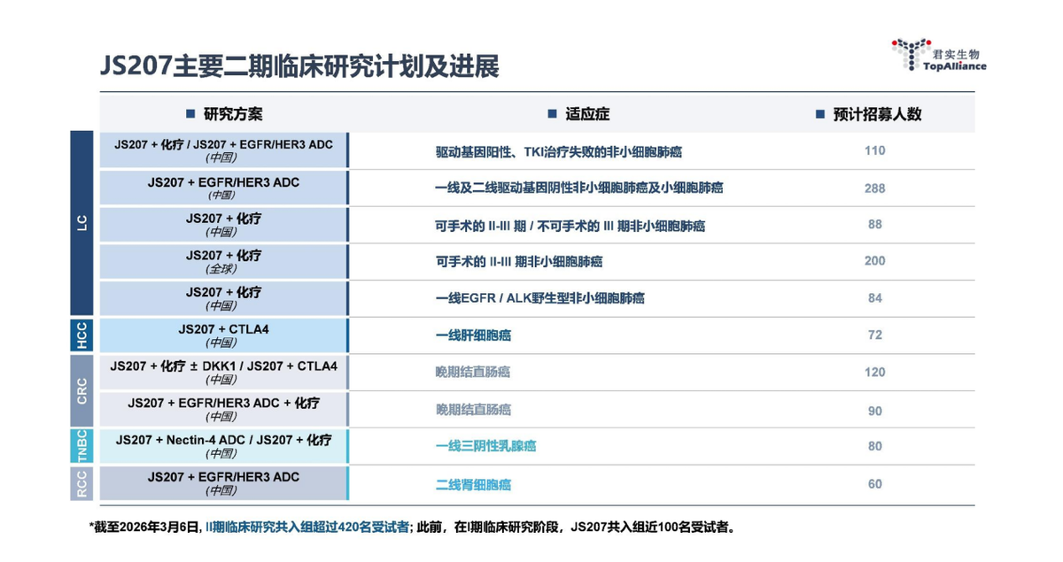Select the 适应症 column header

point(579,114)
